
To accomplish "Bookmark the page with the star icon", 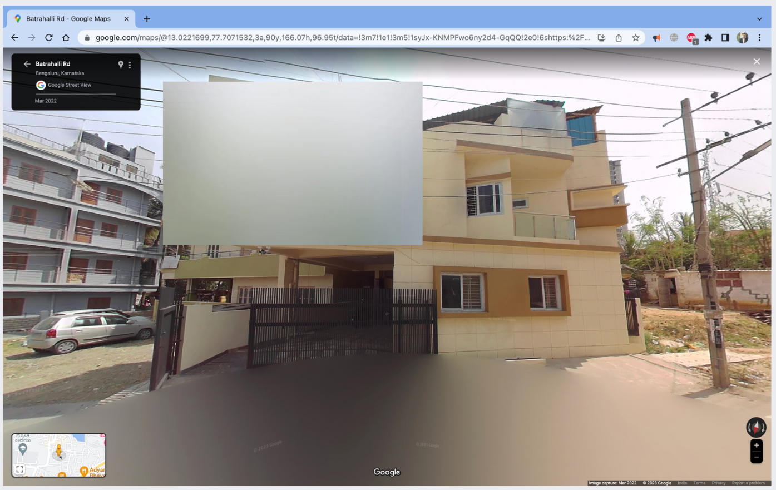I will click(635, 37).
